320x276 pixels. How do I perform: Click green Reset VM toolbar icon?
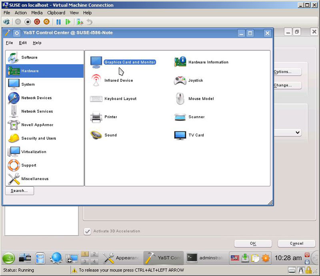tap(68, 22)
